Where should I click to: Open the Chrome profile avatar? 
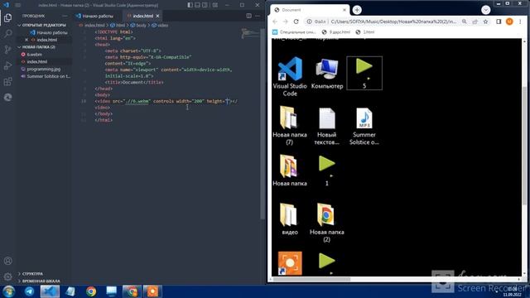coord(509,22)
